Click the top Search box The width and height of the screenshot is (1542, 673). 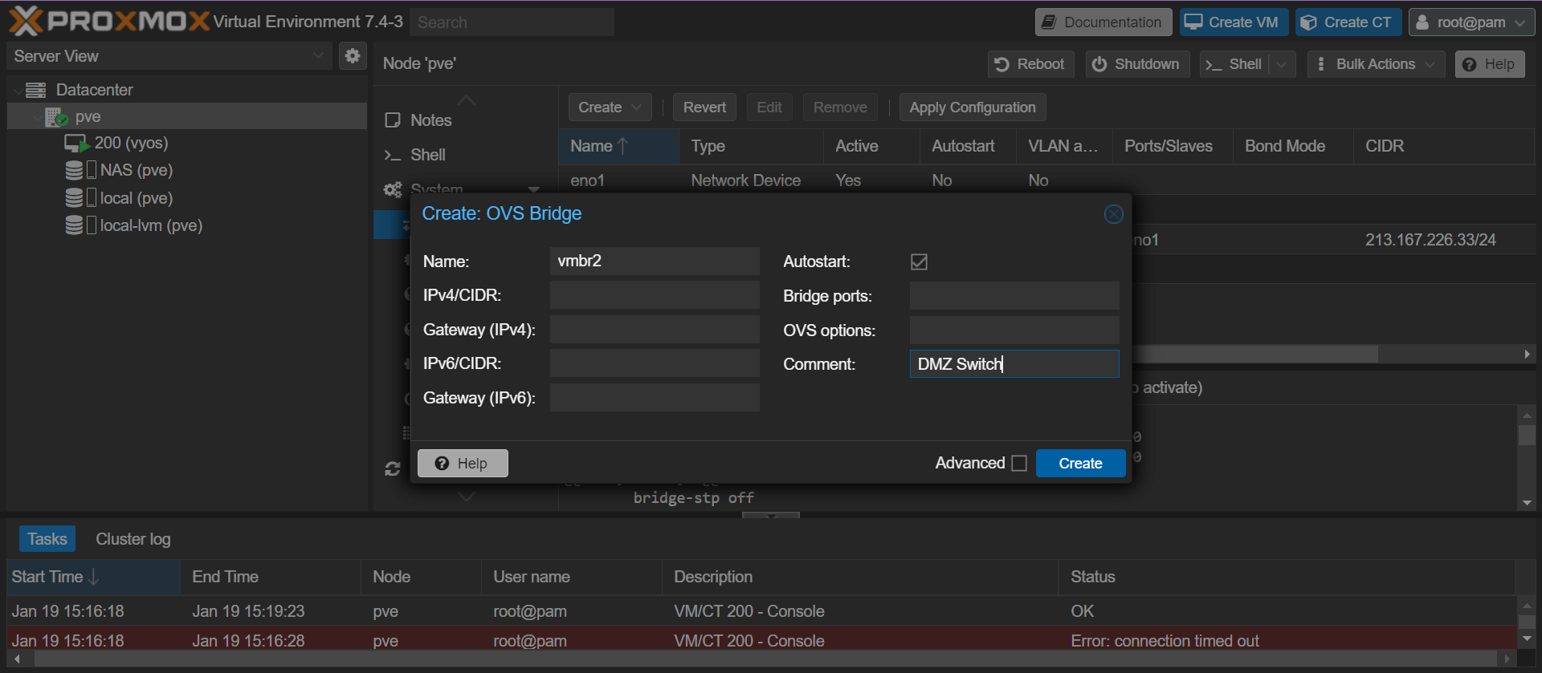pos(512,22)
